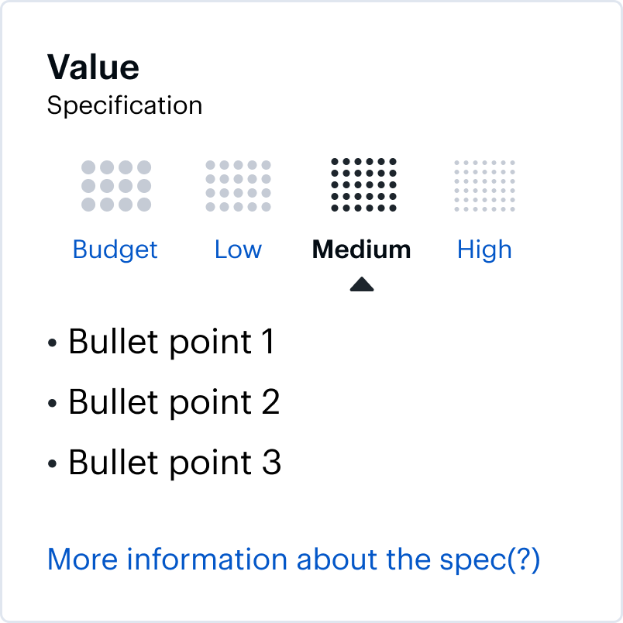This screenshot has height=623, width=623.
Task: Click the bullet marker before Bullet point 1
Action: click(53, 343)
